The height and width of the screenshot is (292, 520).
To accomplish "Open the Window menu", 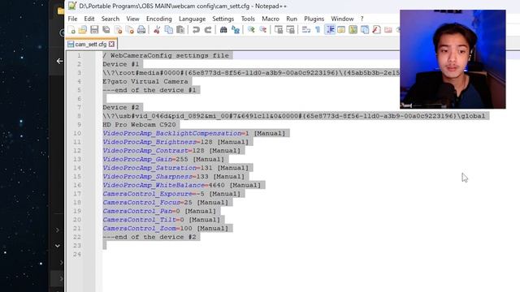I will click(342, 19).
